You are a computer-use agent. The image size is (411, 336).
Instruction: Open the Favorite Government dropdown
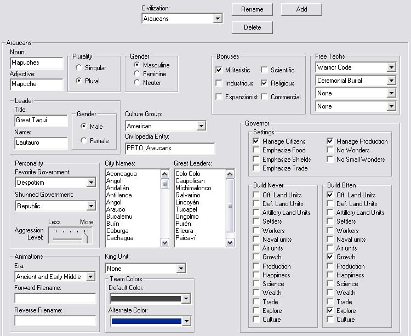(x=55, y=183)
